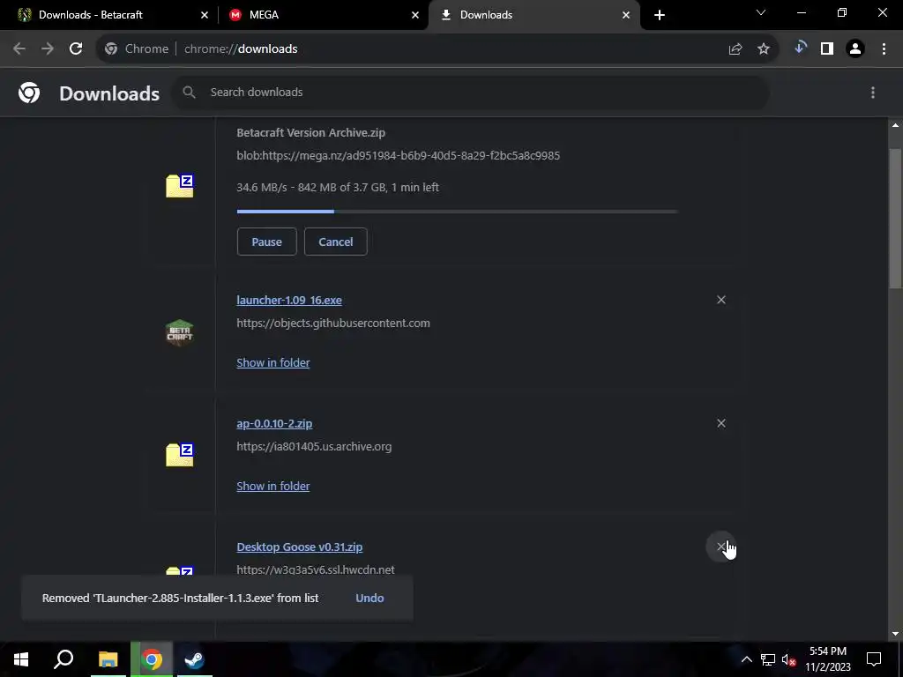Image resolution: width=903 pixels, height=677 pixels.
Task: Bookmark this tab with the star icon
Action: [x=764, y=49]
